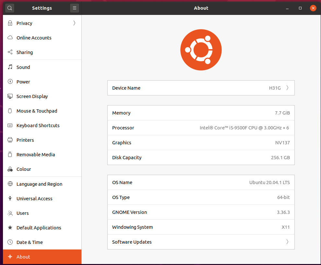Minimize the Settings window

pos(287,8)
